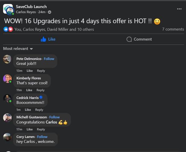Reply to Cedrick Harris' comment
Screen dimensions: 186x152
coord(39,110)
